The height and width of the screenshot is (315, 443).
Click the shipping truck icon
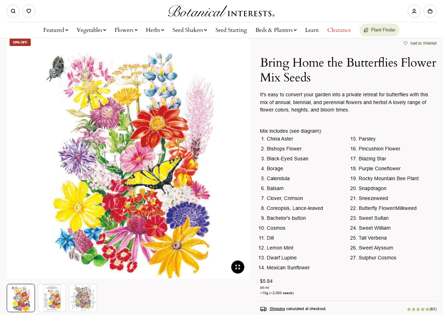tap(263, 309)
